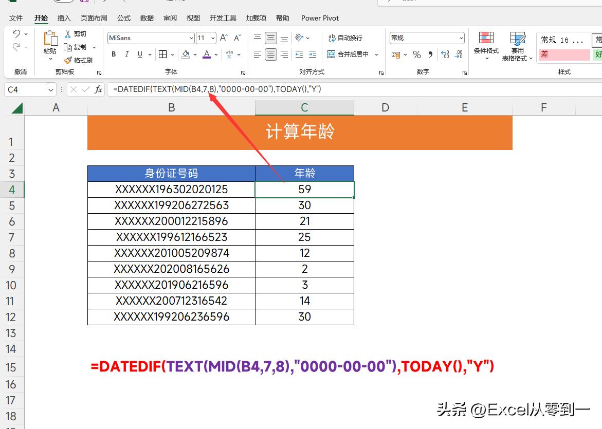Increase decimal places on the value
602x429 pixels.
click(x=445, y=54)
